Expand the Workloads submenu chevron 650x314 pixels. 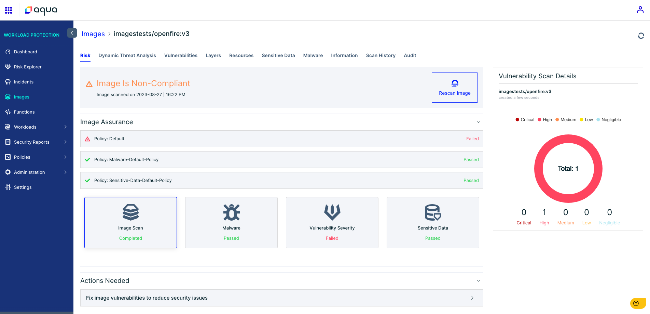[66, 127]
